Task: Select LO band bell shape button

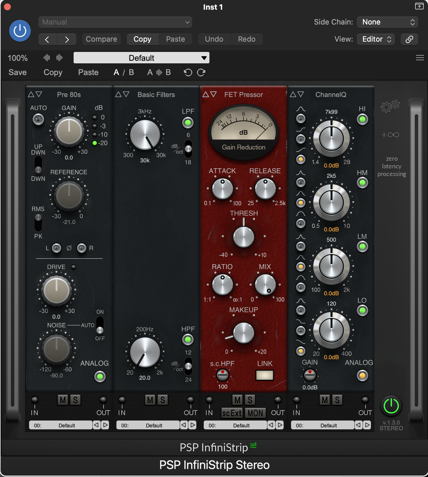Action: (300, 310)
